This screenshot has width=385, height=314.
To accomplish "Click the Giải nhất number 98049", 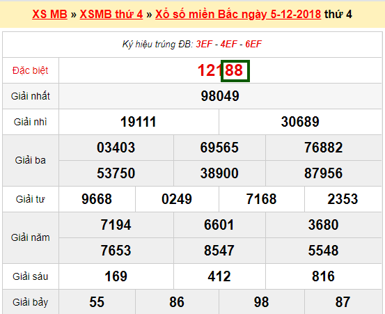I will pos(220,96).
